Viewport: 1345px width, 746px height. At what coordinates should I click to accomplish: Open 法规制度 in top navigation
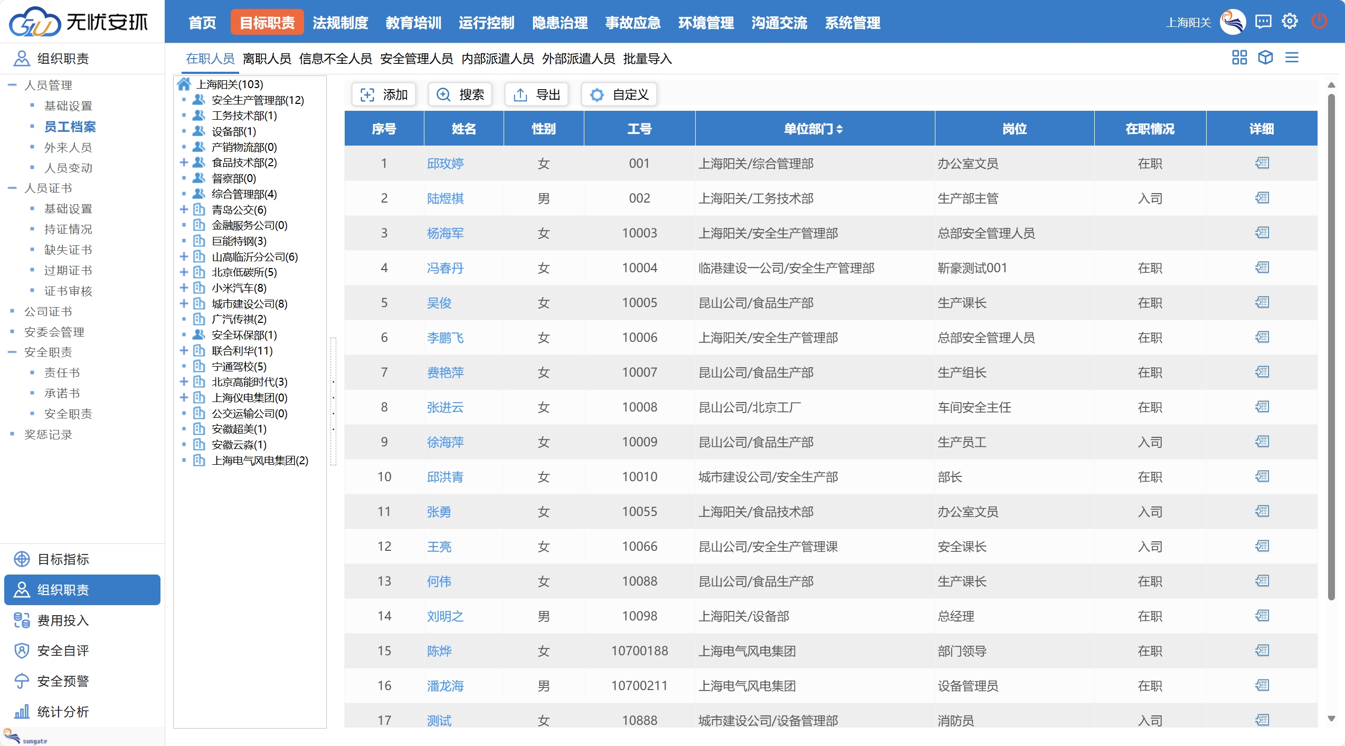click(x=340, y=23)
